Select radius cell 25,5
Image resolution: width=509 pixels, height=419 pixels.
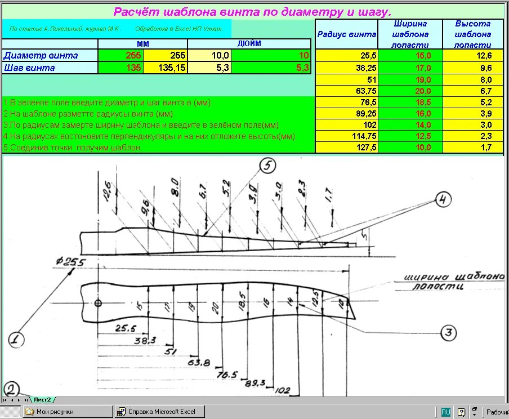coord(346,56)
